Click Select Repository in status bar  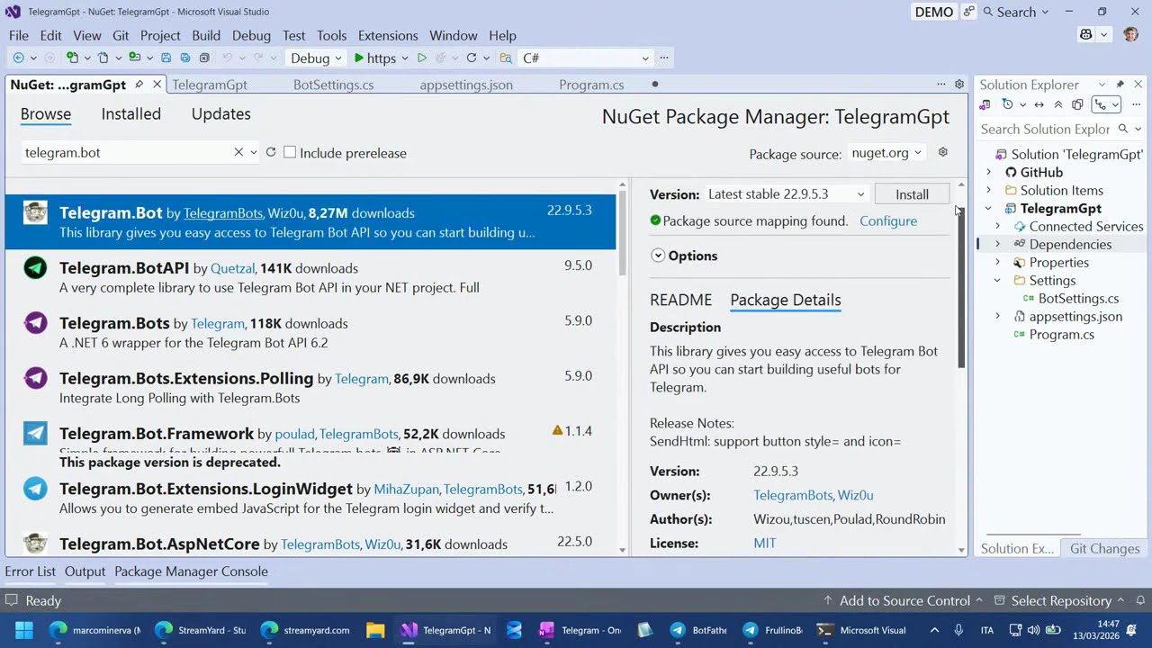(x=1060, y=600)
